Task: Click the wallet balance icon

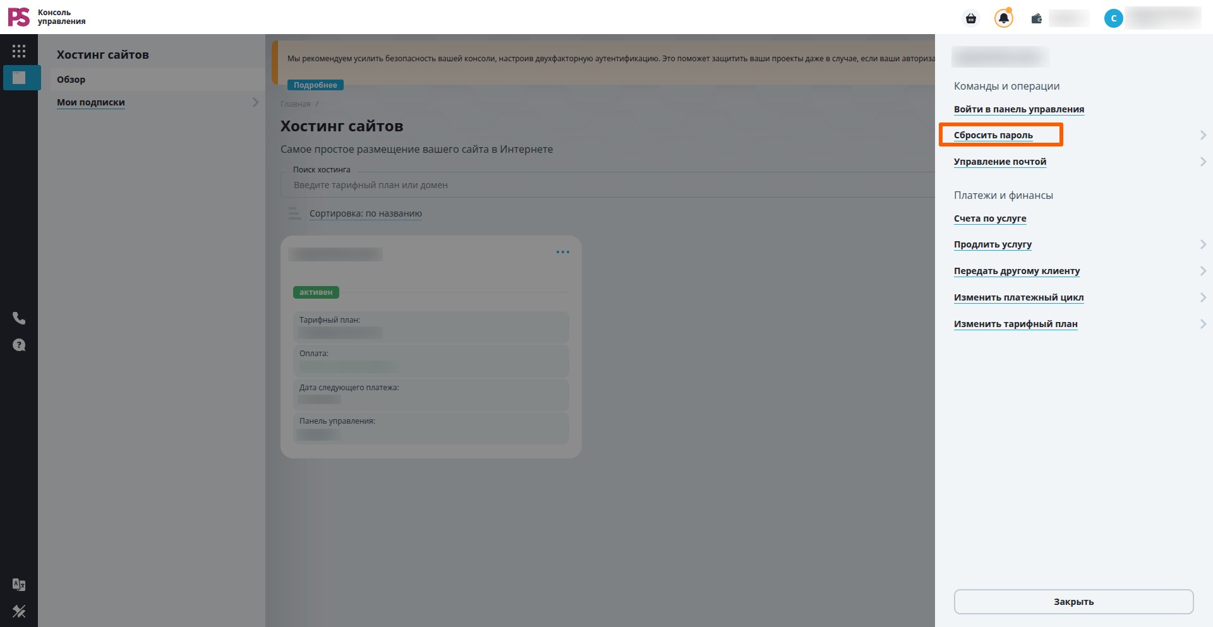Action: click(1037, 18)
